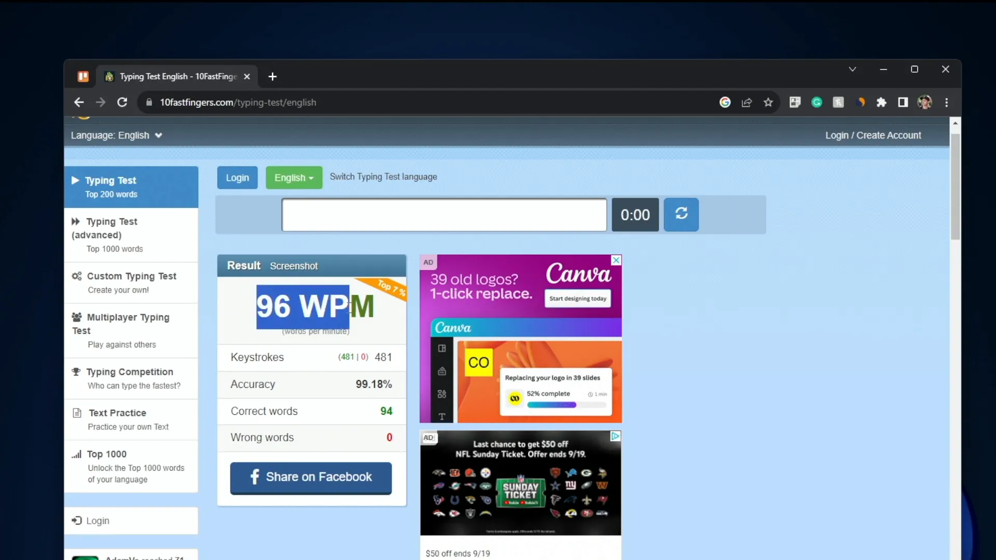Click the Correct words value 94
Image resolution: width=996 pixels, height=560 pixels.
[x=386, y=411]
